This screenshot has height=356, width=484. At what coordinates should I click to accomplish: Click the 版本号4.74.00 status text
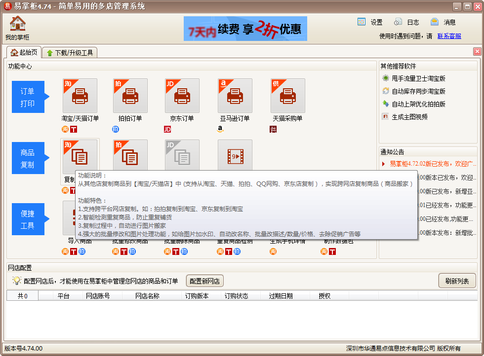tap(24, 348)
